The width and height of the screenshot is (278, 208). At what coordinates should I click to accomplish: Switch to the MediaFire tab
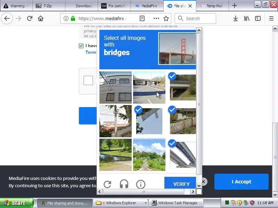point(147,6)
